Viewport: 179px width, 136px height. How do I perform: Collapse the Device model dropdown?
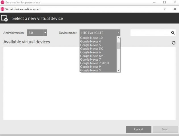pyautogui.click(x=118, y=33)
